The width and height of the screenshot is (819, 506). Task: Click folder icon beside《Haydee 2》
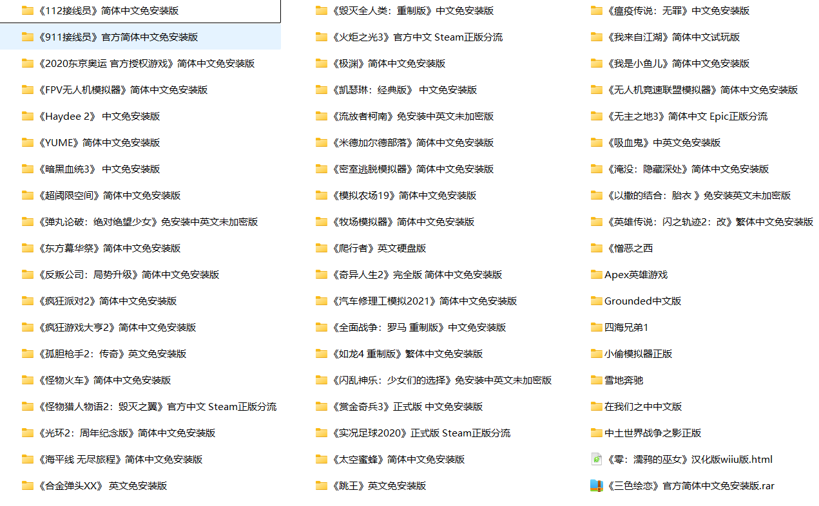[x=27, y=116]
